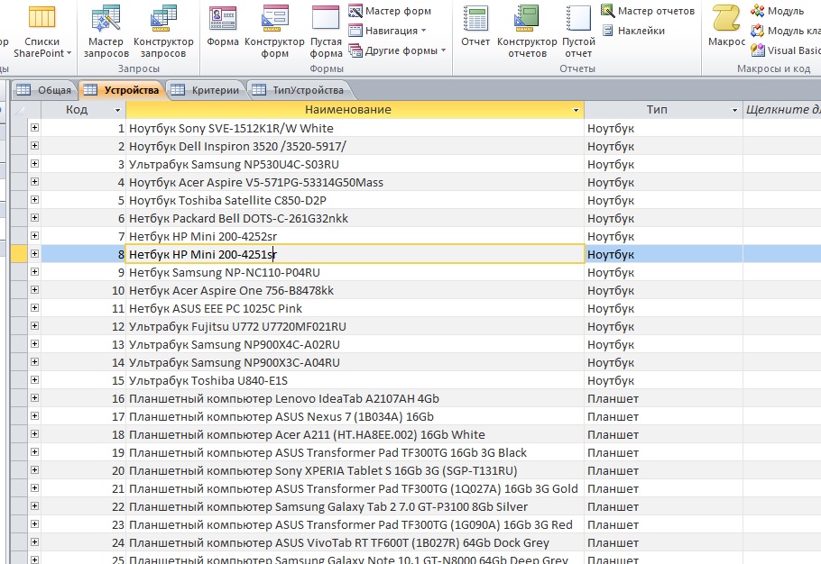The image size is (821, 564).
Task: Create a new Macro (Макрос)
Action: pyautogui.click(x=727, y=26)
